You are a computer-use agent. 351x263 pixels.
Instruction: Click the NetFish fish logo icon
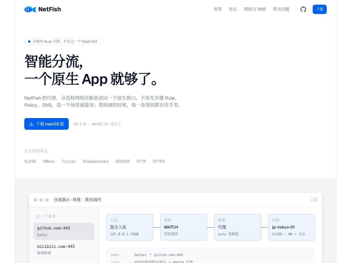coord(30,9)
